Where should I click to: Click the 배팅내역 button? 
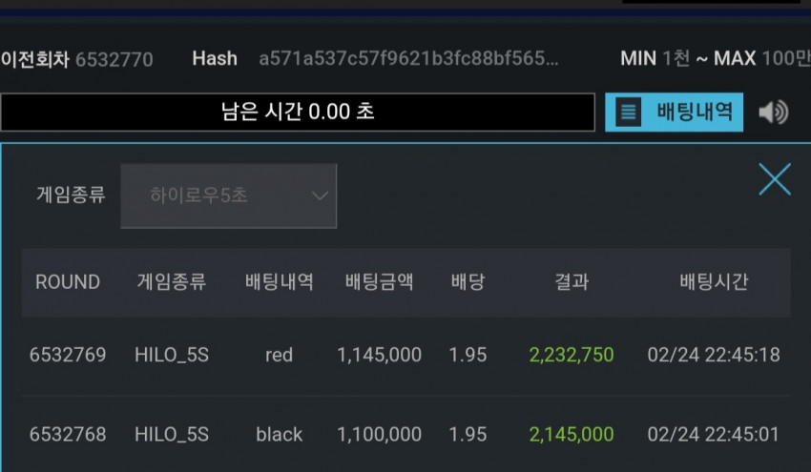(x=674, y=113)
